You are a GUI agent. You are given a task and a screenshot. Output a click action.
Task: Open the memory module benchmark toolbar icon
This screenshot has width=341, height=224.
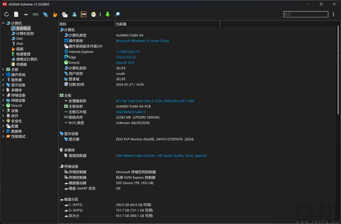(35, 15)
